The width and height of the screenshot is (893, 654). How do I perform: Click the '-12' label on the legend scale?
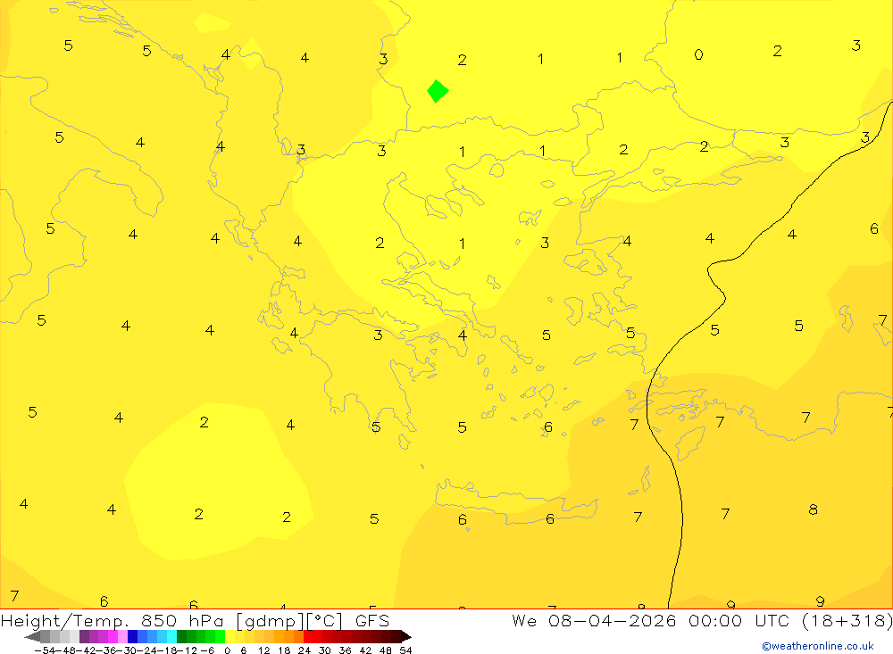tap(187, 650)
